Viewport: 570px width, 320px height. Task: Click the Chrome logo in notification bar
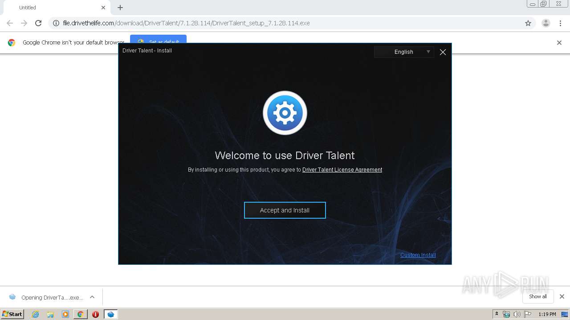tap(12, 43)
